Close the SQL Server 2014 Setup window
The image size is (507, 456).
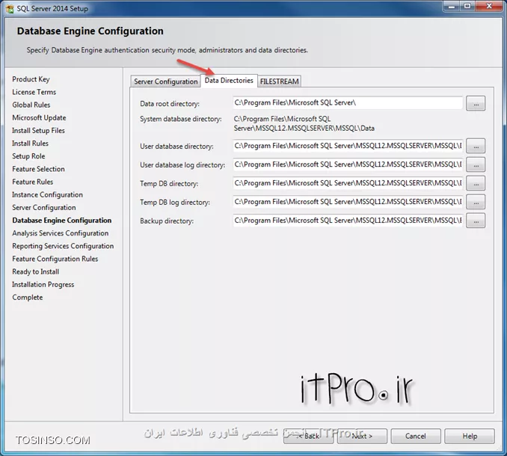pyautogui.click(x=489, y=6)
